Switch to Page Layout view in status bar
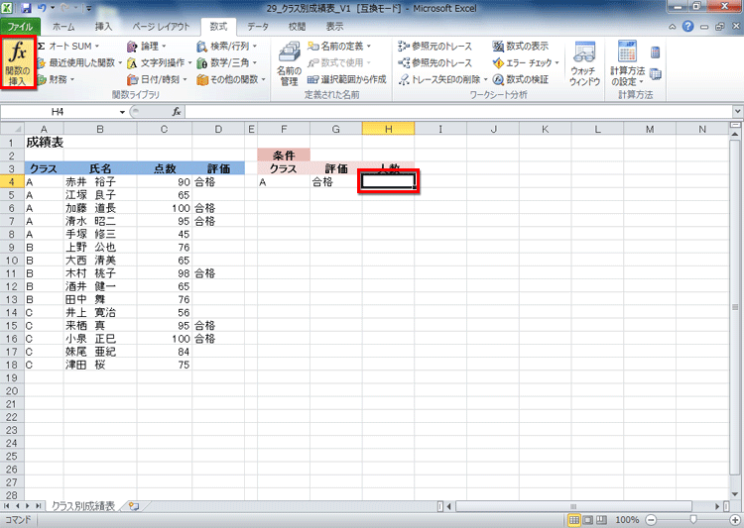Screen dimensions: 744x528 [x=588, y=520]
